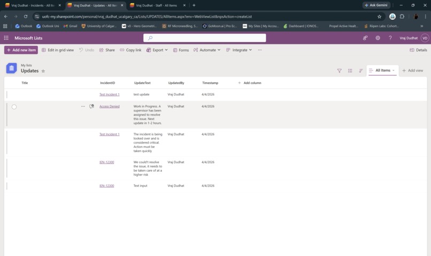The width and height of the screenshot is (431, 256).
Task: View site information icon in address bar
Action: [37, 17]
